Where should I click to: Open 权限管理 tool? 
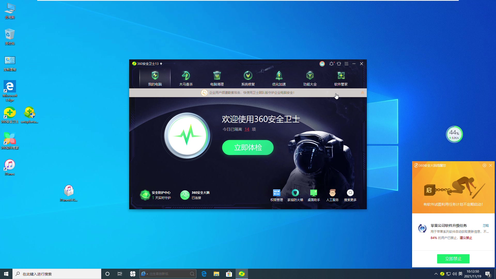276,195
